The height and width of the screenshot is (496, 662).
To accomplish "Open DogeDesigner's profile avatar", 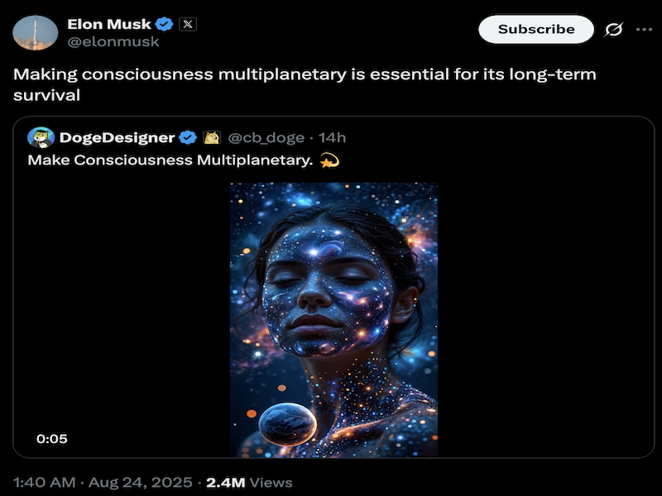I will click(40, 137).
